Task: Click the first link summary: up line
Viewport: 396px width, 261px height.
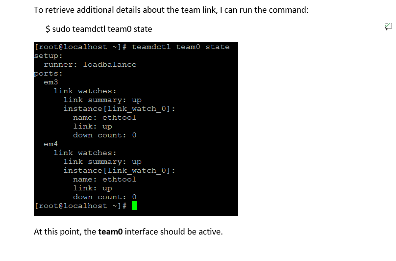Action: [x=102, y=100]
